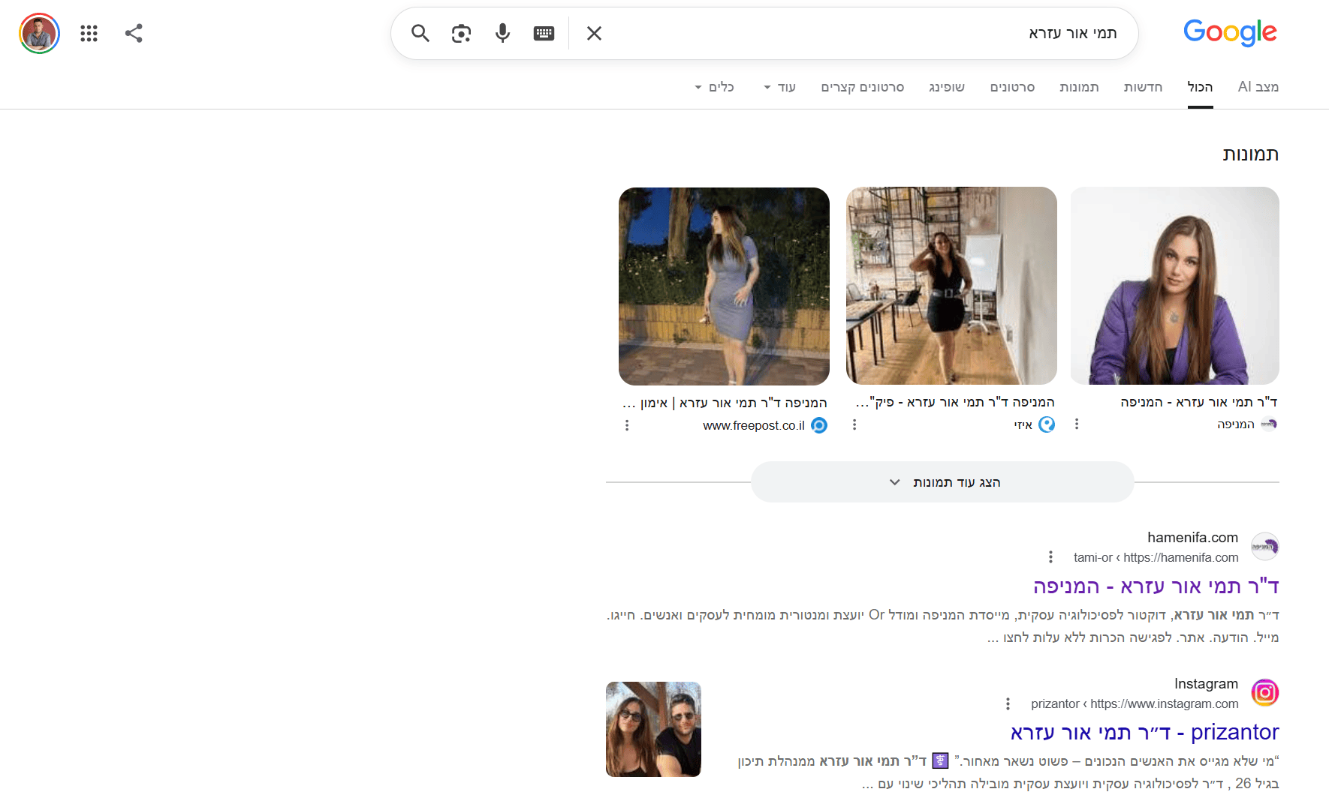Open the ד"ר תמי אור עזרא - המניפה result
The width and height of the screenshot is (1329, 807).
[1156, 586]
